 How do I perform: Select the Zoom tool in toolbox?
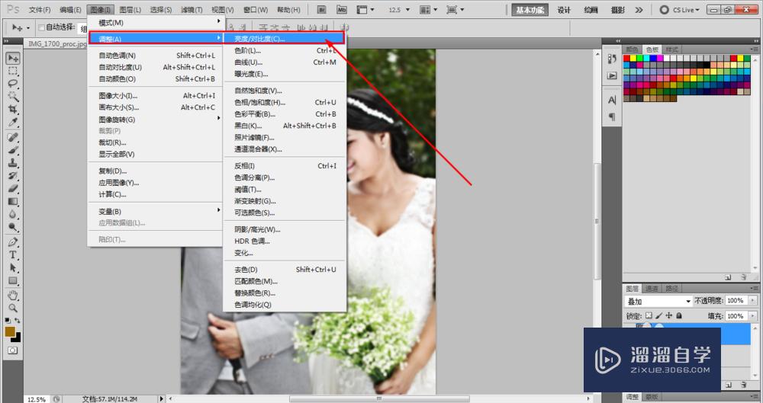click(13, 308)
